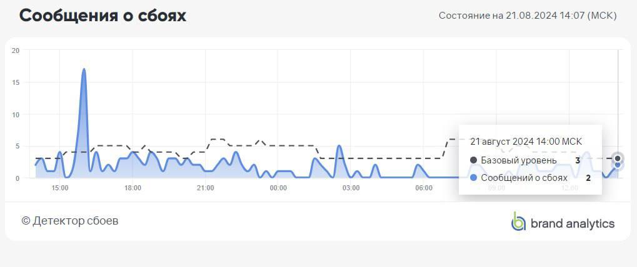Click the 21:00 label on time axis
The width and height of the screenshot is (637, 267).
(206, 188)
